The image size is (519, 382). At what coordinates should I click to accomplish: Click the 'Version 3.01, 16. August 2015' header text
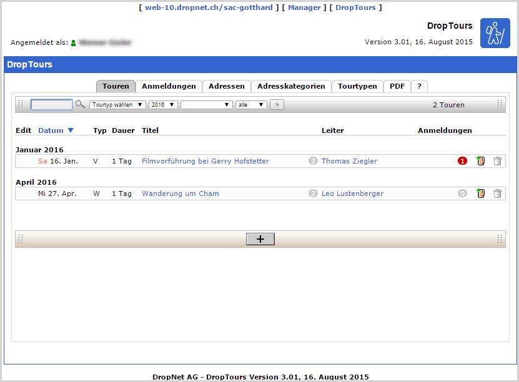(418, 42)
